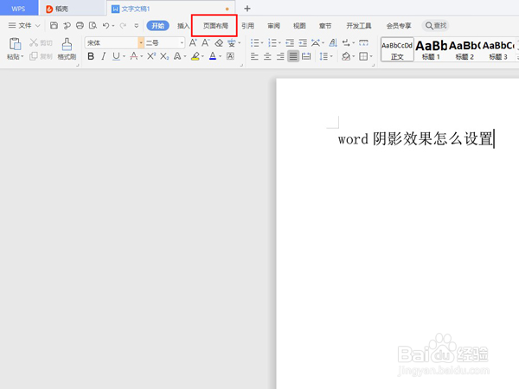519x389 pixels.
Task: Click the Undo arrow icon
Action: coord(106,25)
